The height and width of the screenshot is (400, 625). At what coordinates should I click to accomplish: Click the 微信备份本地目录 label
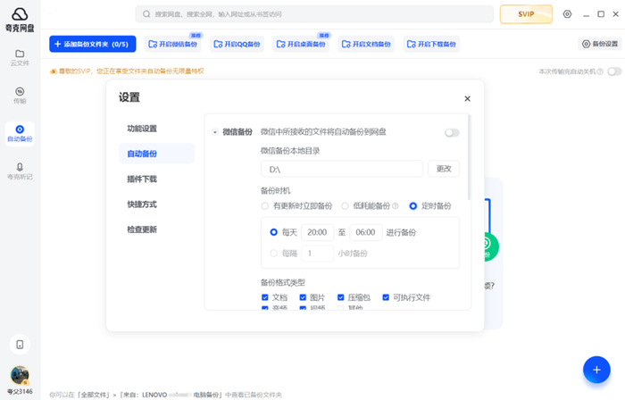tap(290, 151)
